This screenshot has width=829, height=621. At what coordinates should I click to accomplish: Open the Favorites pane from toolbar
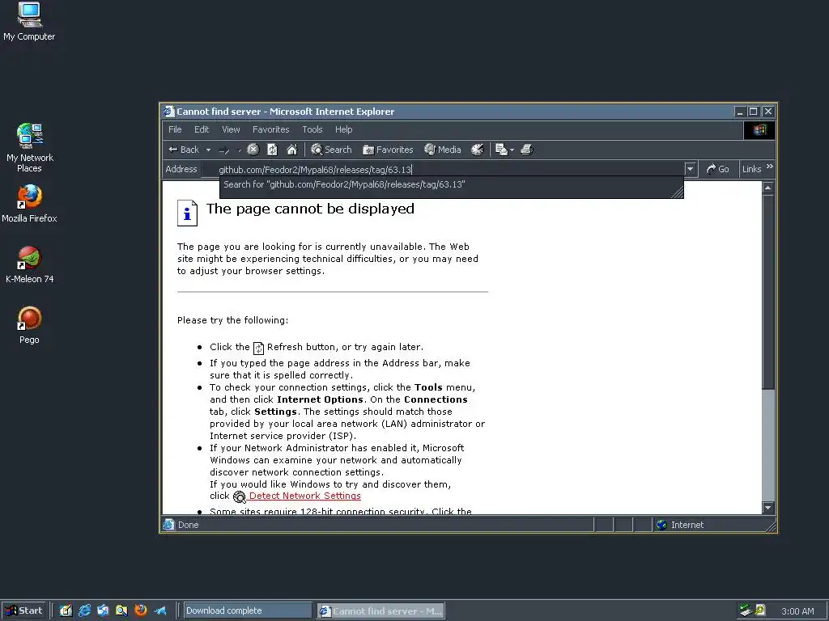click(x=388, y=150)
